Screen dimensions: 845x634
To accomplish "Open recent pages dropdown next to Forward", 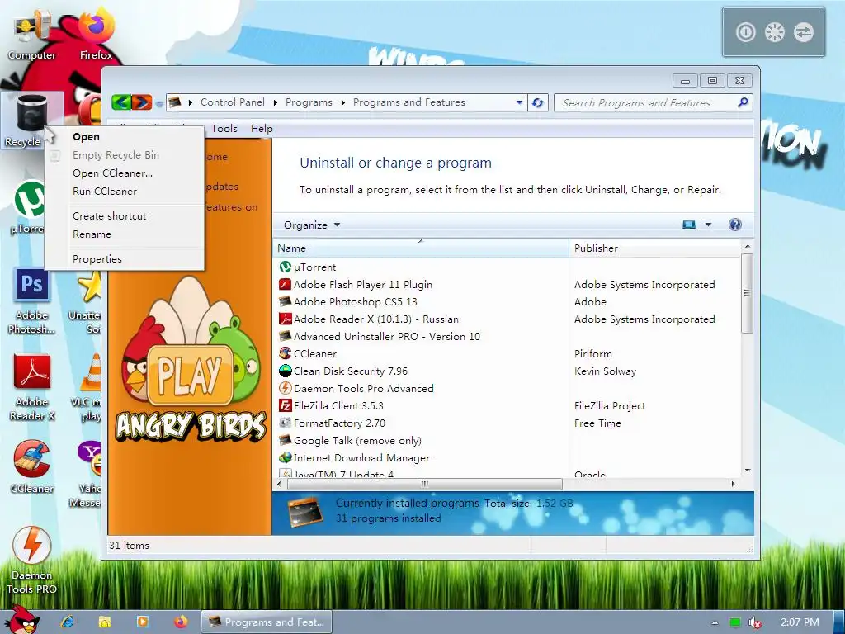I will [x=159, y=103].
